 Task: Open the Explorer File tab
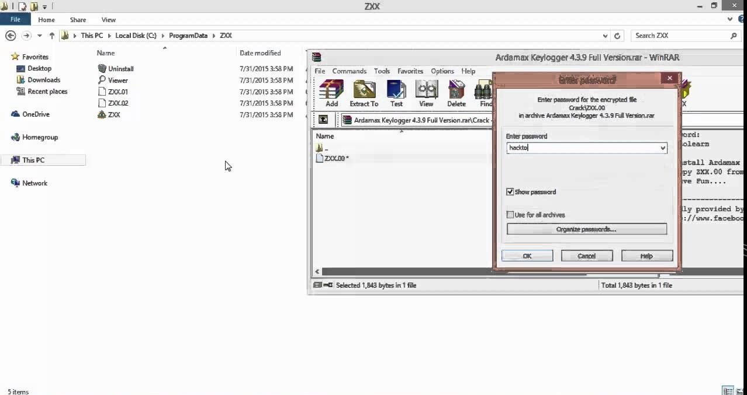coord(15,19)
